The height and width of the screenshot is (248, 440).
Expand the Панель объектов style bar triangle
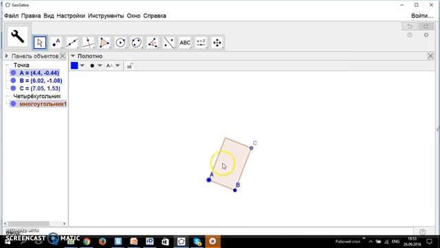(x=7, y=56)
